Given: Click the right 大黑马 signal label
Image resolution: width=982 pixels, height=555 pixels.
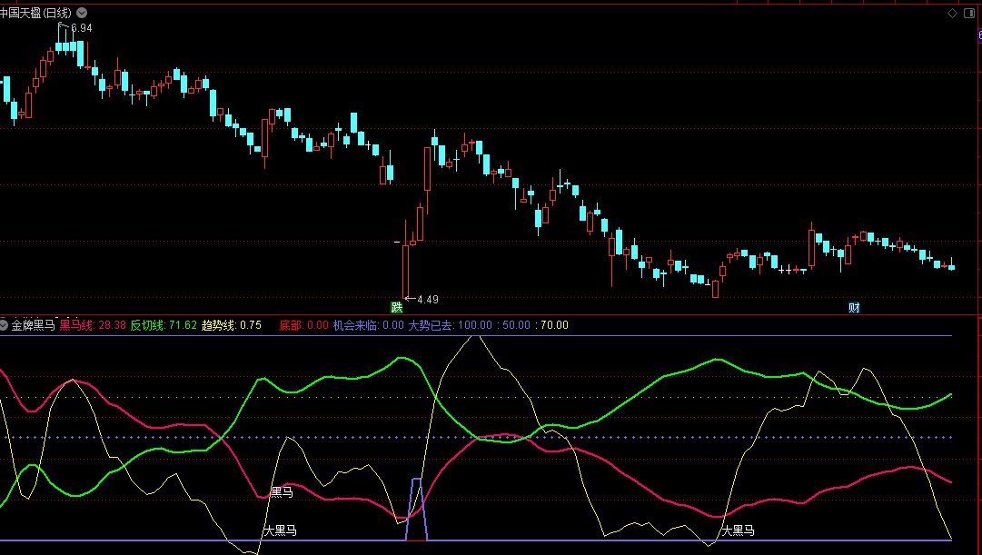Looking at the screenshot, I should [x=738, y=531].
